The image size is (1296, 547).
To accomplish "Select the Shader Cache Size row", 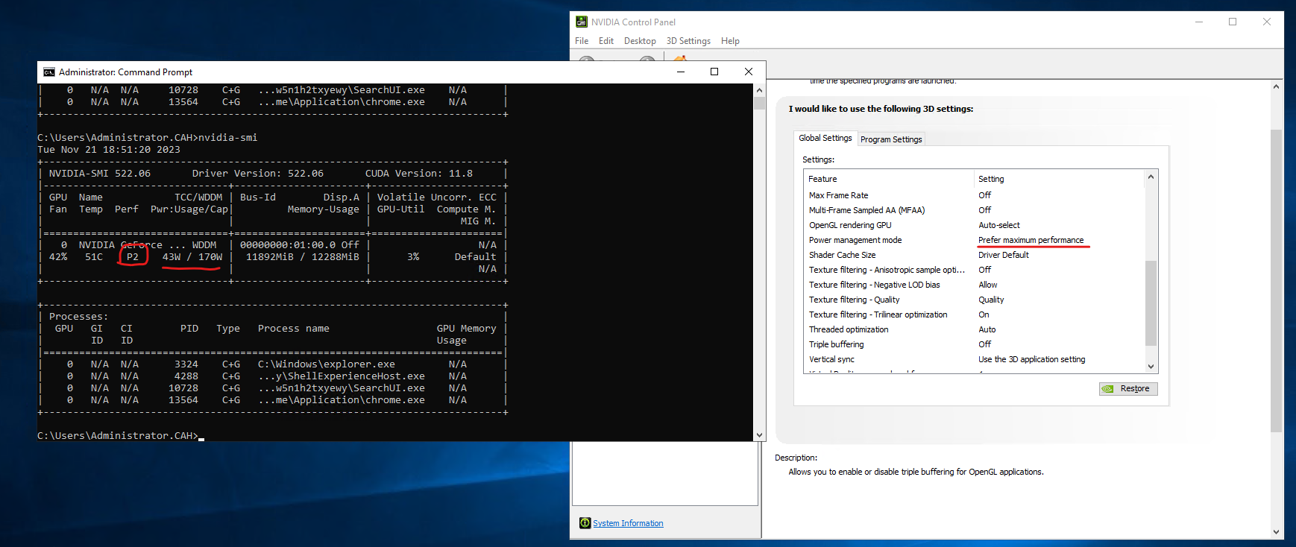I will tap(974, 255).
